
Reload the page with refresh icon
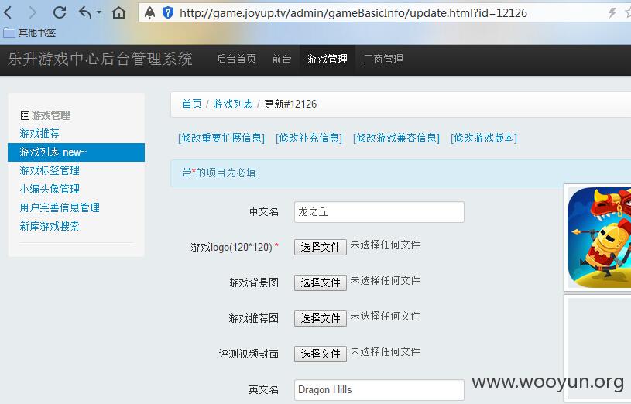[x=60, y=13]
